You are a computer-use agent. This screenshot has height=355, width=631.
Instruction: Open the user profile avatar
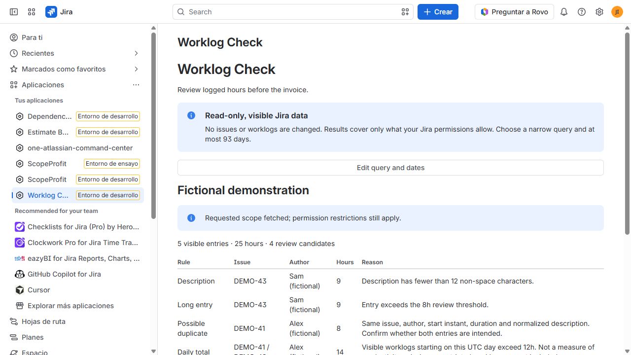[x=617, y=12]
